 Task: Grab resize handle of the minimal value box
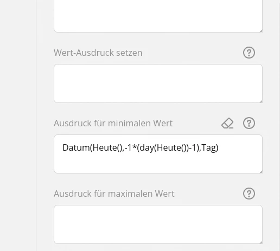261,172
